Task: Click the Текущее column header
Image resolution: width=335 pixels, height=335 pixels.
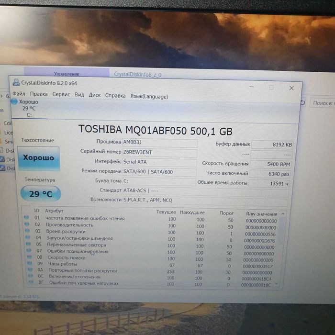Action: 166,212
